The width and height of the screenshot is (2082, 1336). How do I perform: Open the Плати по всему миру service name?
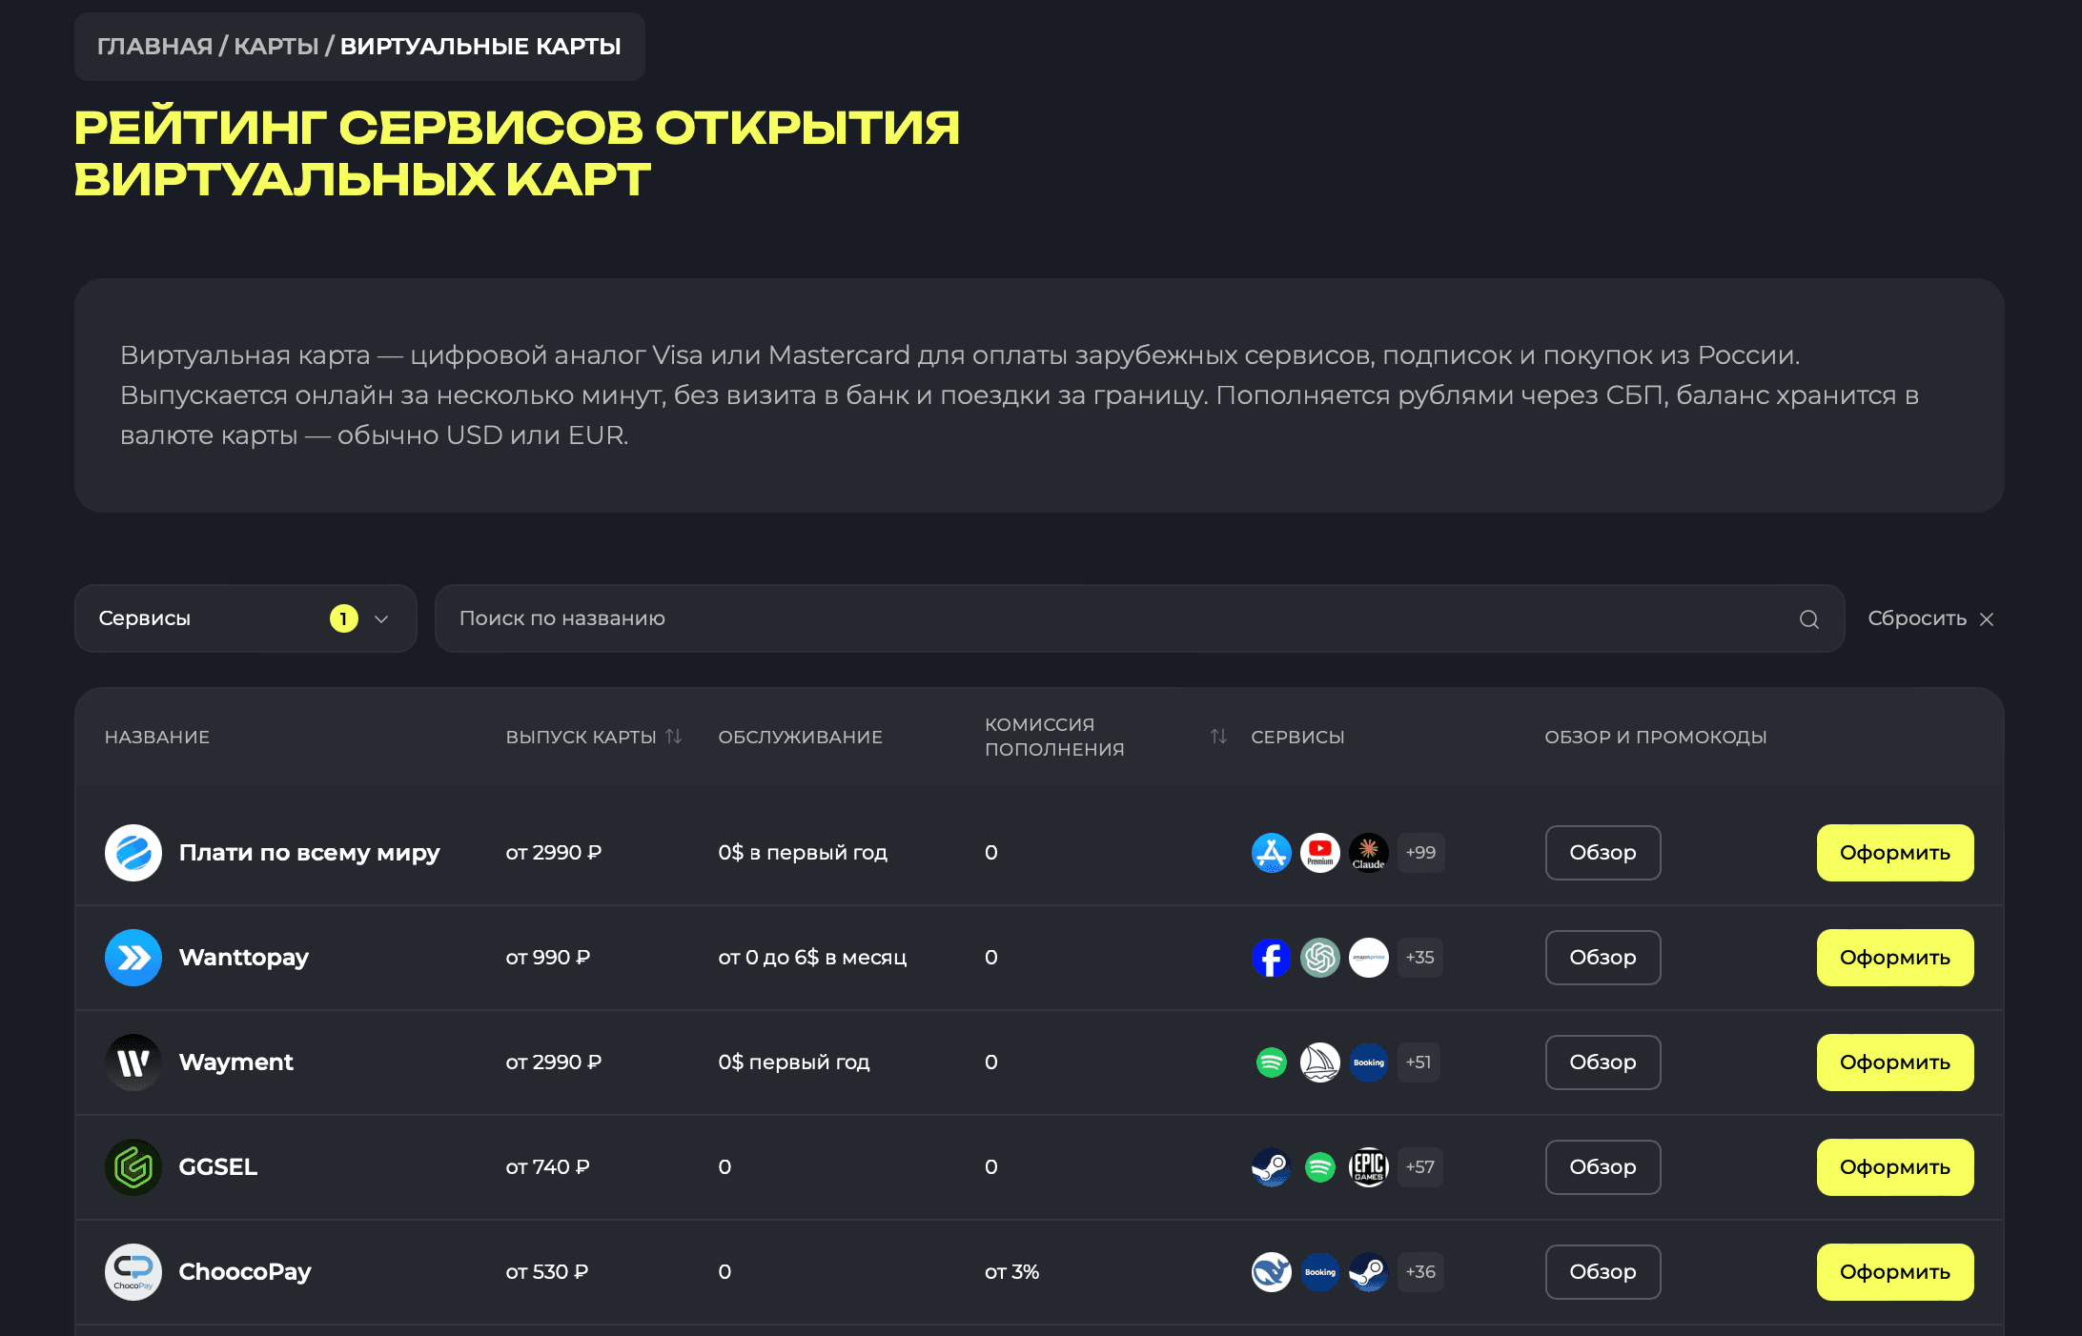click(310, 853)
